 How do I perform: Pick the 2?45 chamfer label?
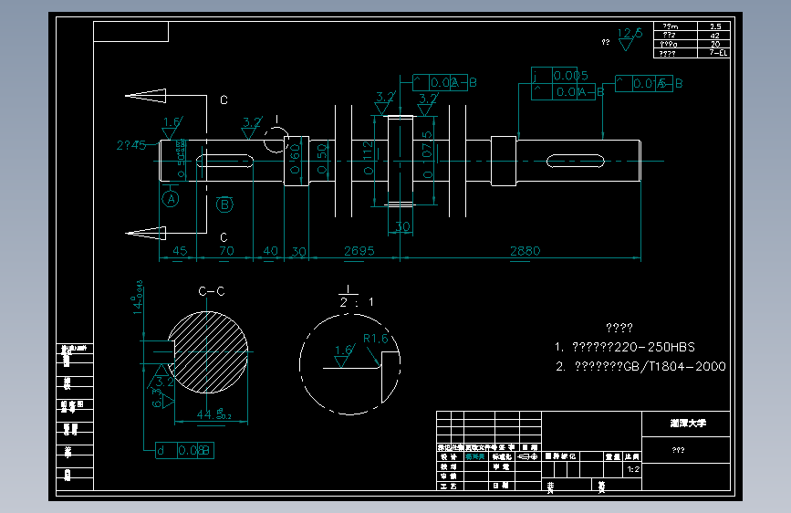coord(131,145)
